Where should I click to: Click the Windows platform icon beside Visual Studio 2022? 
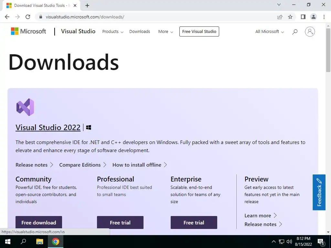click(89, 127)
